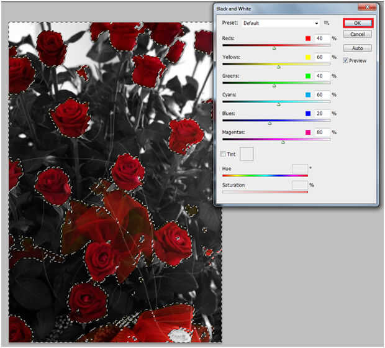Click the magenta color swatch for Magentas
The height and width of the screenshot is (348, 385).
click(x=307, y=132)
